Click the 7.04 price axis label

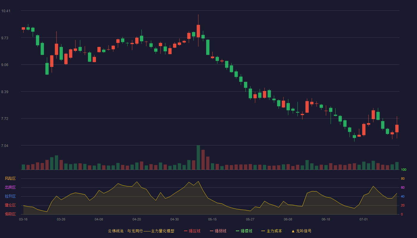pyautogui.click(x=5, y=146)
